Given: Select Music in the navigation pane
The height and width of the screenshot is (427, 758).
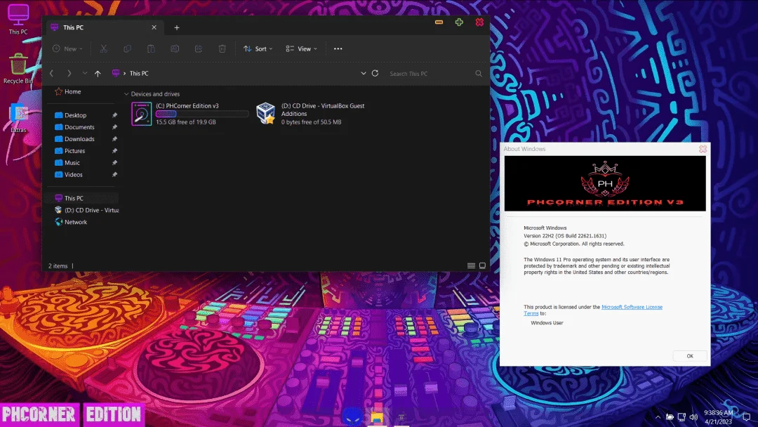Looking at the screenshot, I should point(72,163).
